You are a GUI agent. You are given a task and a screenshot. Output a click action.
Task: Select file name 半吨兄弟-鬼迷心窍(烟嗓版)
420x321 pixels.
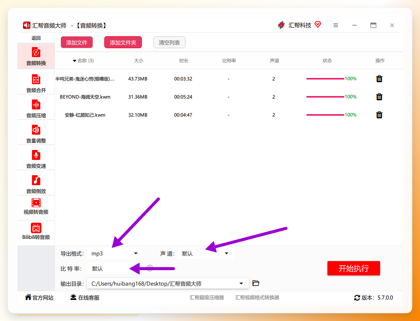point(85,79)
